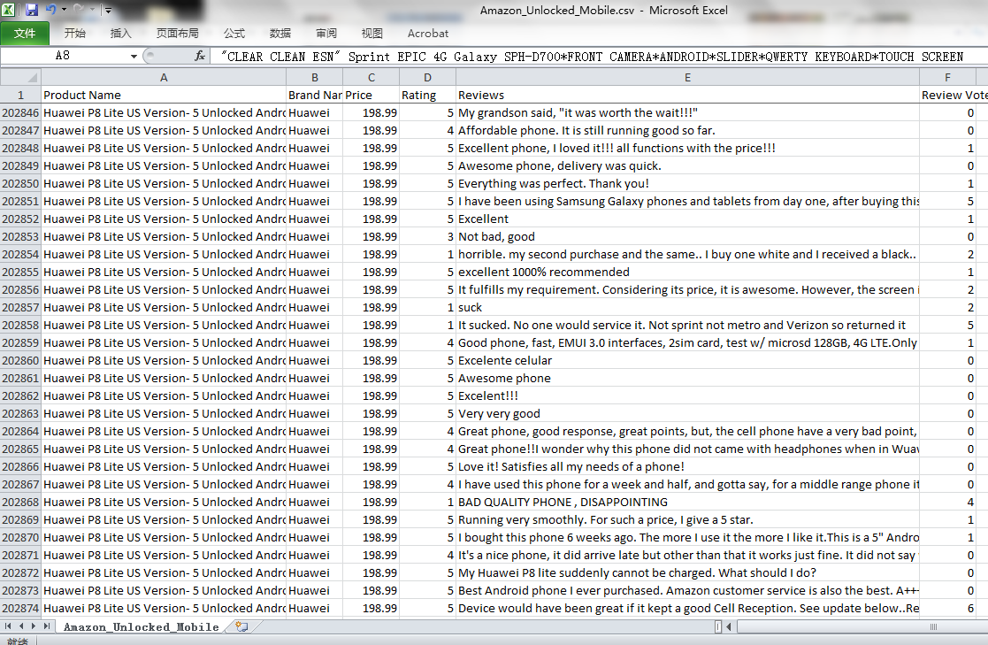Select review 'Love it! Satisfies all my needs of a phone!'

pyautogui.click(x=687, y=467)
